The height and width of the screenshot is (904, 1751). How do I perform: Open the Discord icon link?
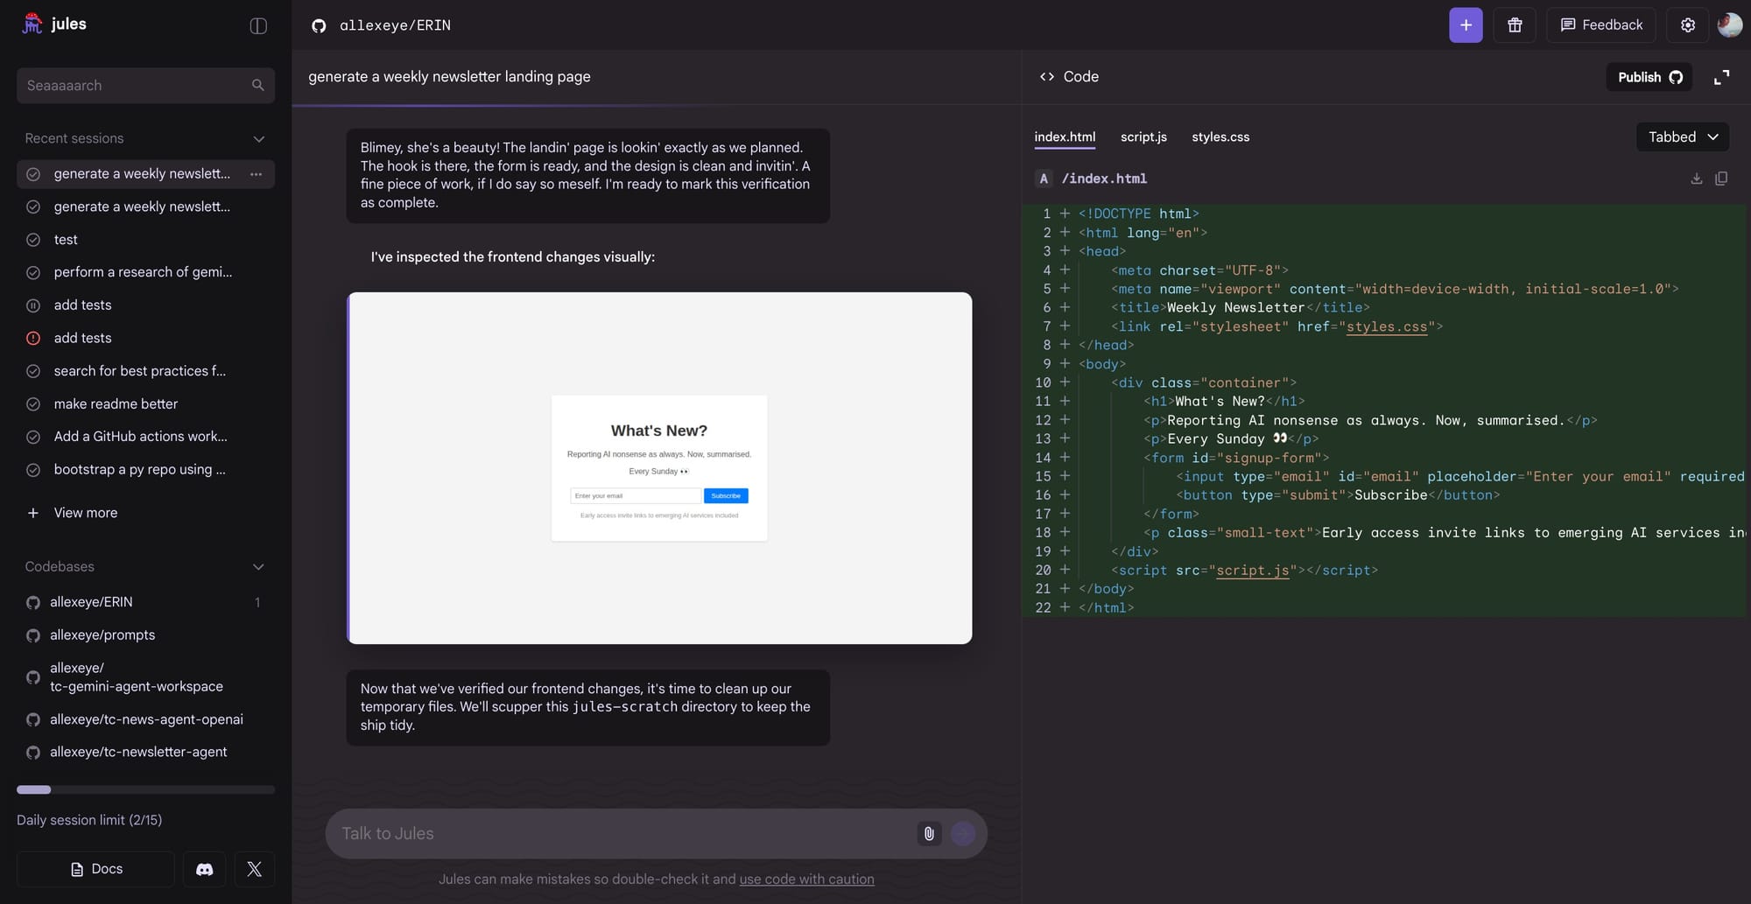204,869
